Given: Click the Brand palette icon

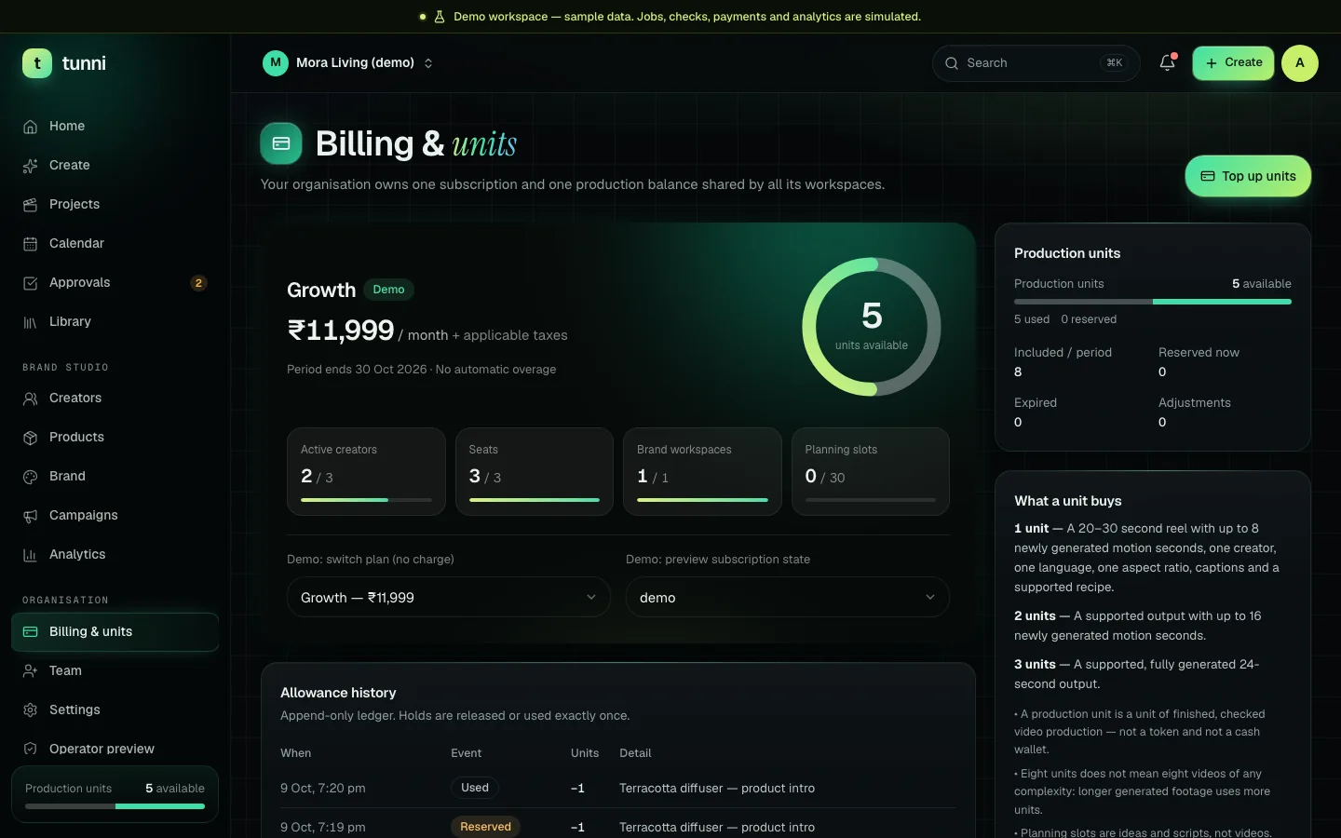Looking at the screenshot, I should click(x=30, y=477).
